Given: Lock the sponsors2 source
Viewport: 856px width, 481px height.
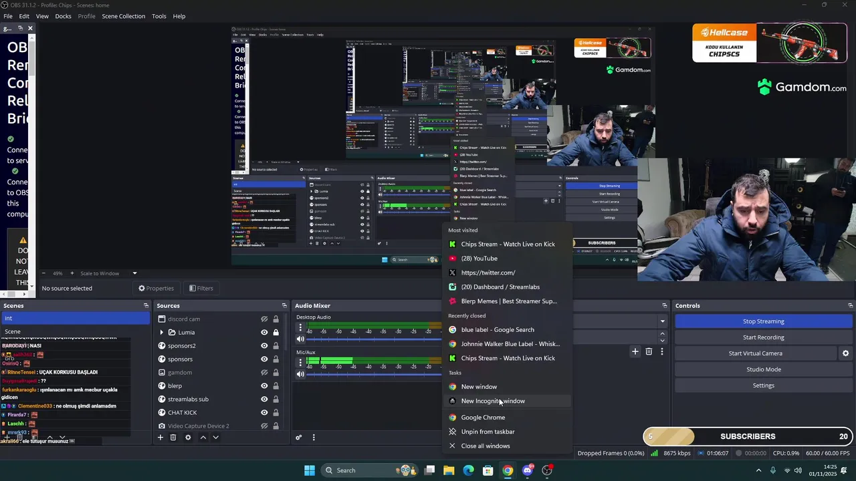Looking at the screenshot, I should click(x=276, y=346).
